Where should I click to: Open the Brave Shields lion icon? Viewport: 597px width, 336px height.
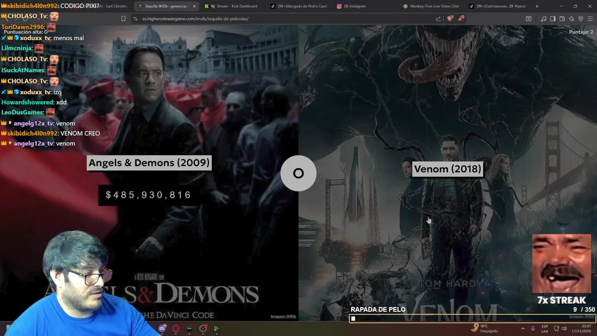(450, 19)
